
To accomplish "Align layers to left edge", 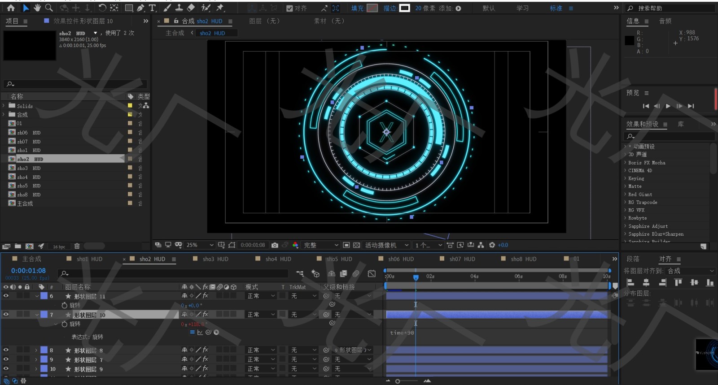I will pos(630,282).
